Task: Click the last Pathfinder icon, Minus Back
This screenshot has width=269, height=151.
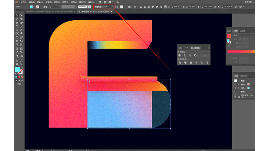Action: point(207,62)
